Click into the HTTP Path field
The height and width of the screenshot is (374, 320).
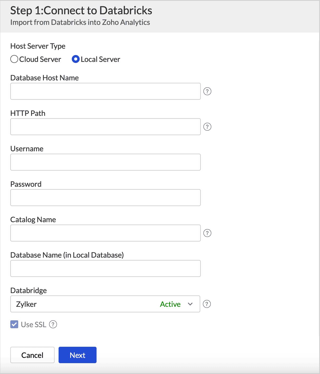[106, 127]
